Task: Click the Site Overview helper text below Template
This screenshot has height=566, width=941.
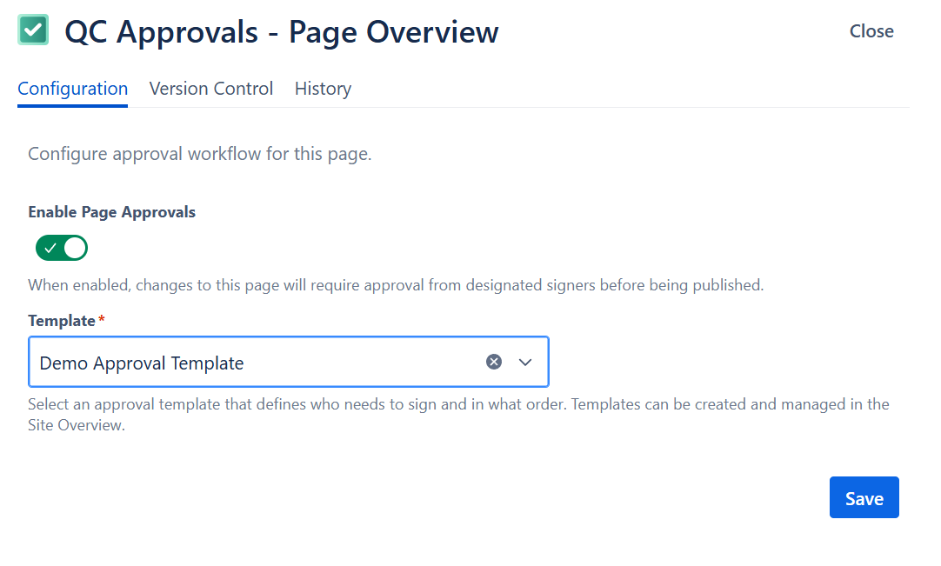Action: [77, 426]
